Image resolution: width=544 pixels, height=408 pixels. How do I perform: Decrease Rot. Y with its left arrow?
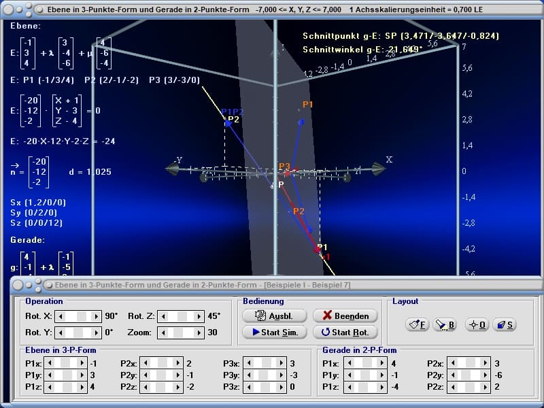click(x=61, y=333)
